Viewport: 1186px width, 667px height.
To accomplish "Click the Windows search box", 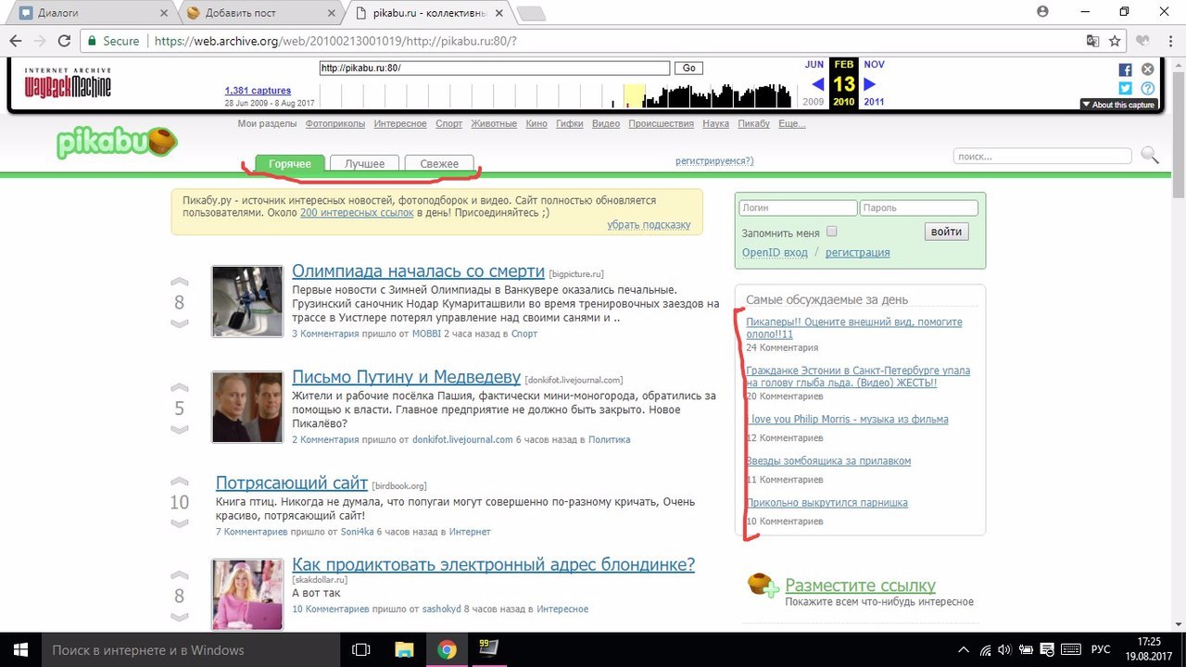I will point(192,649).
